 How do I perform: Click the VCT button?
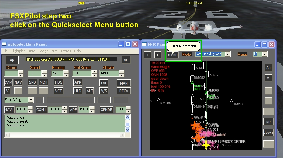coord(58,91)
